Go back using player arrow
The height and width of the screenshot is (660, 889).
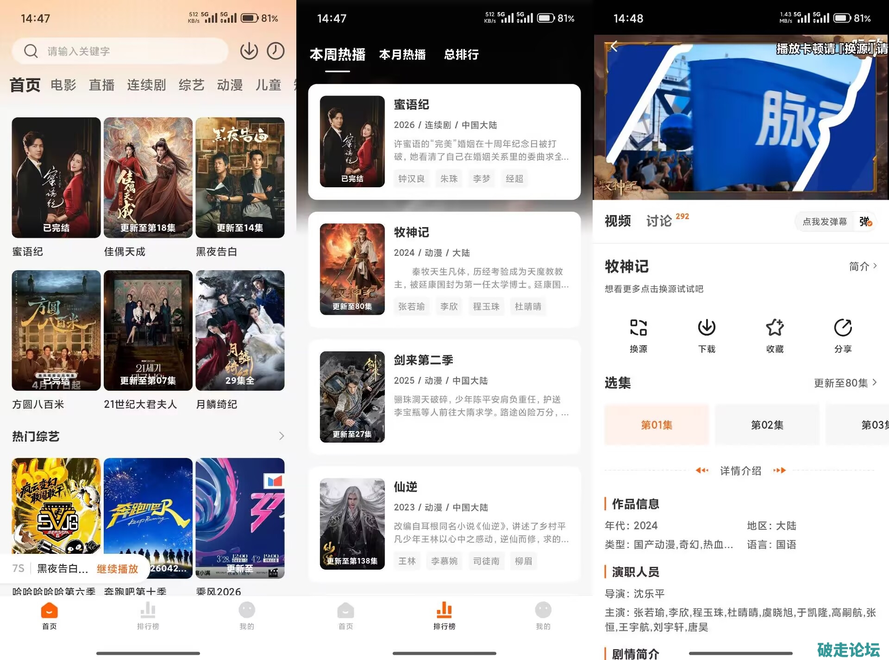pyautogui.click(x=614, y=46)
